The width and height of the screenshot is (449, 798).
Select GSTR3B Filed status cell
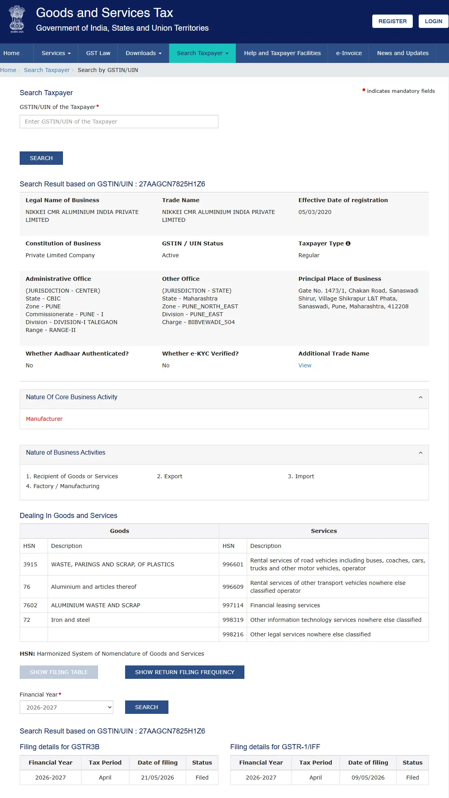[x=202, y=778]
